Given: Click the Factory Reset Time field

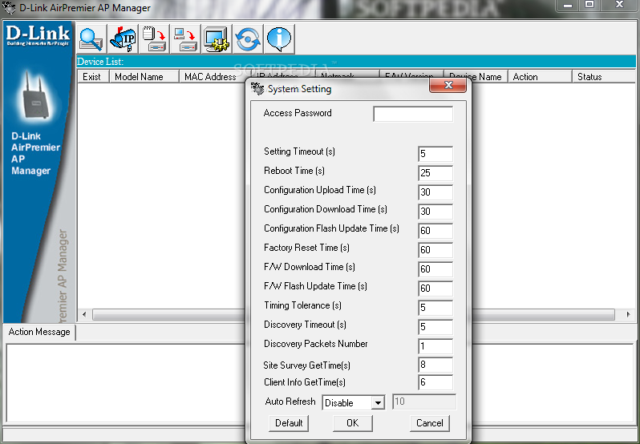Looking at the screenshot, I should pos(435,250).
